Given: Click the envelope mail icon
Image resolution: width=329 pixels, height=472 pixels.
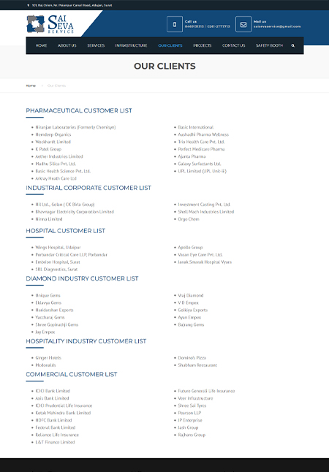Looking at the screenshot, I should (x=243, y=24).
